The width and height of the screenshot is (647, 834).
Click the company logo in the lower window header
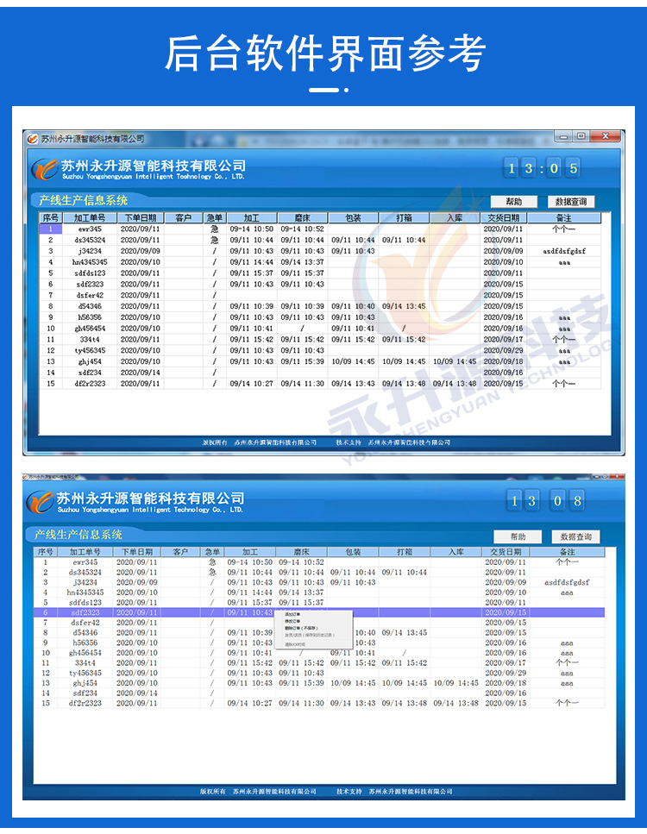[40, 501]
